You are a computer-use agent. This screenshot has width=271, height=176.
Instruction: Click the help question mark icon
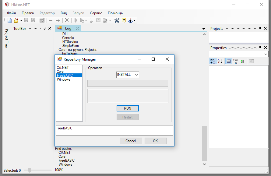(x=124, y=20)
